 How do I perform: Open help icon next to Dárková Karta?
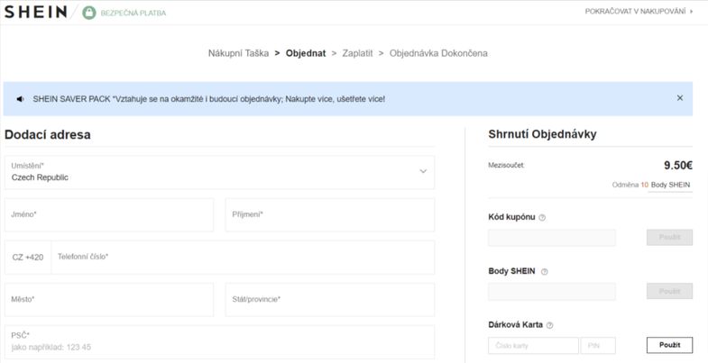[549, 325]
